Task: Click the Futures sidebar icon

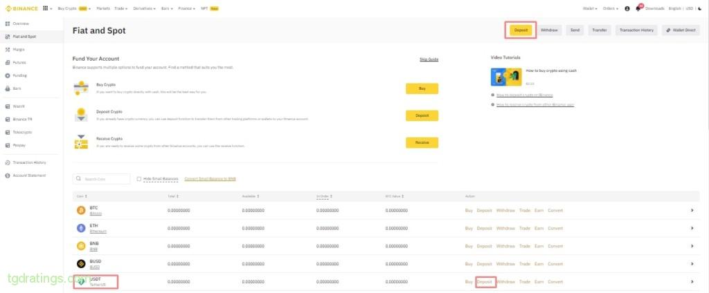Action: (7, 62)
